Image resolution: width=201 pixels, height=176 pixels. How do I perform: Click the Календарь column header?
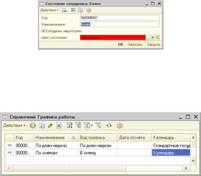[171, 137]
